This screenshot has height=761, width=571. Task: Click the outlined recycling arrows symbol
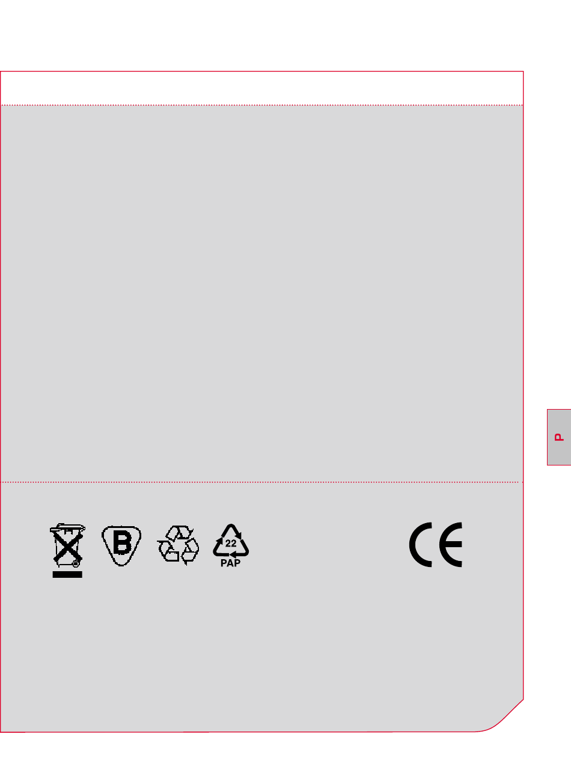178,545
